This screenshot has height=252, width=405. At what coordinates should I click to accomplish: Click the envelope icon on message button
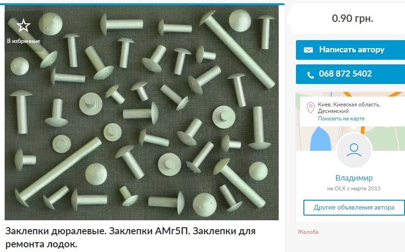(x=308, y=49)
